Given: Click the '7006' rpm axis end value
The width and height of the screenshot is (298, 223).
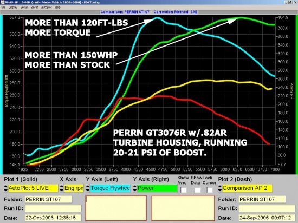Looking at the screenshot, I should [275, 169].
